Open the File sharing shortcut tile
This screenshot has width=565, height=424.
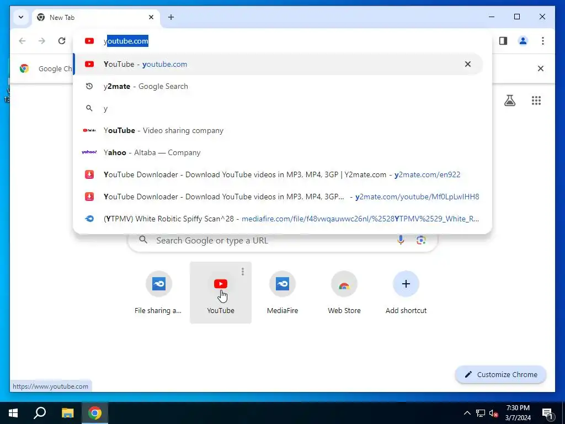pos(158,293)
